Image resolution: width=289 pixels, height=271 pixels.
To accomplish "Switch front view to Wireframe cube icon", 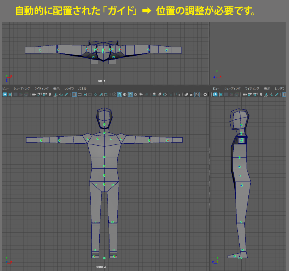I will [114, 94].
